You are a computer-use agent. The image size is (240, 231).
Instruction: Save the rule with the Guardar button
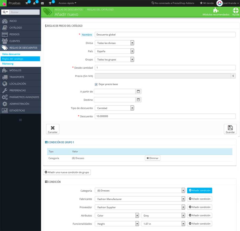(230, 129)
